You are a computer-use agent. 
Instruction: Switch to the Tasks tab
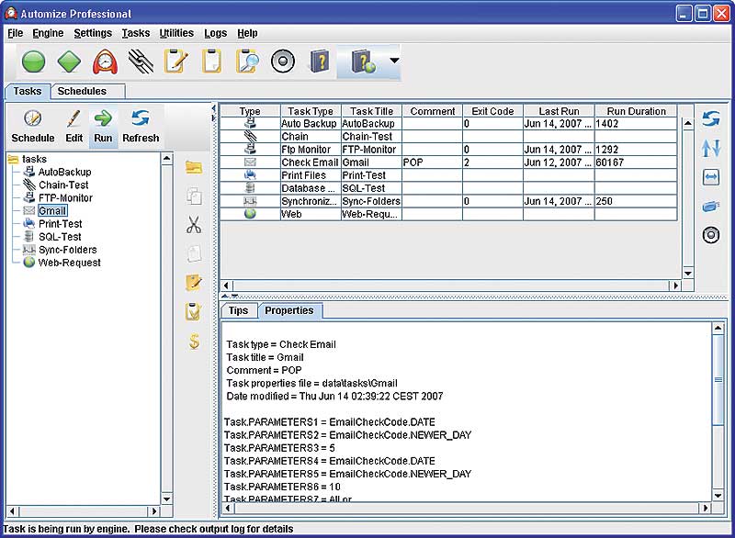(x=28, y=91)
